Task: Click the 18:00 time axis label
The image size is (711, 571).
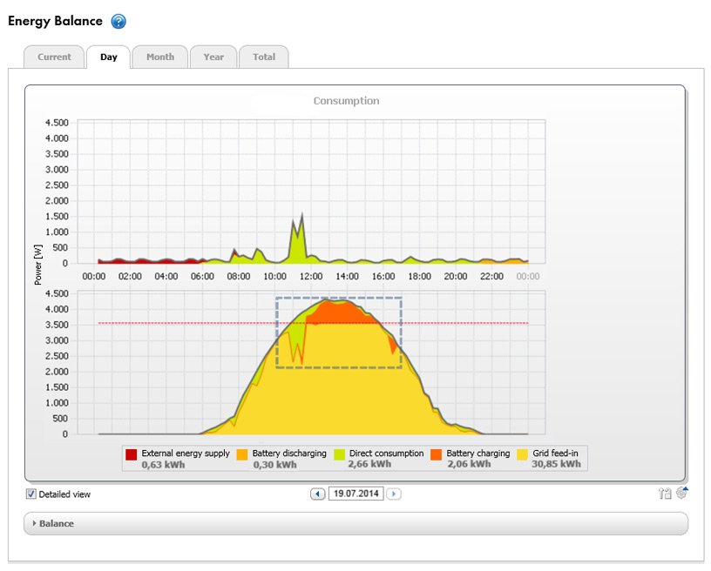Action: tap(419, 276)
